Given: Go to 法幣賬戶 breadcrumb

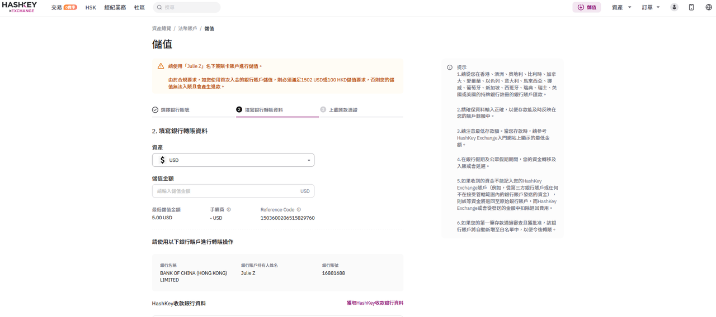Looking at the screenshot, I should pos(187,28).
